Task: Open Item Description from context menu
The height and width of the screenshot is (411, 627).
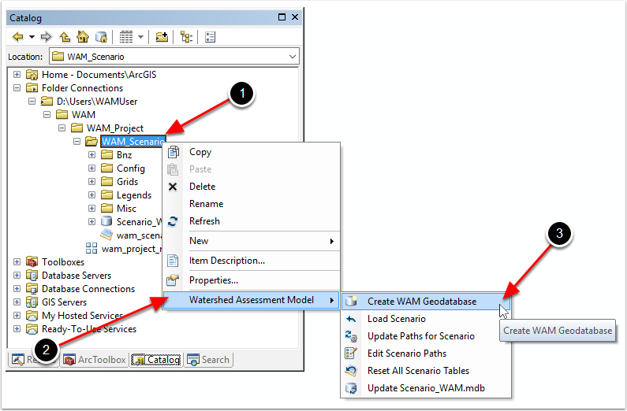Action: [x=251, y=261]
